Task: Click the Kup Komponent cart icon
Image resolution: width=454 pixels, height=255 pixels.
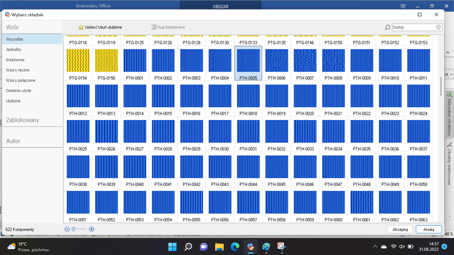Action: (154, 27)
